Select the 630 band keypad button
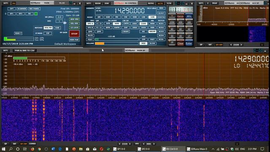The image size is (270, 152). (x=180, y=22)
